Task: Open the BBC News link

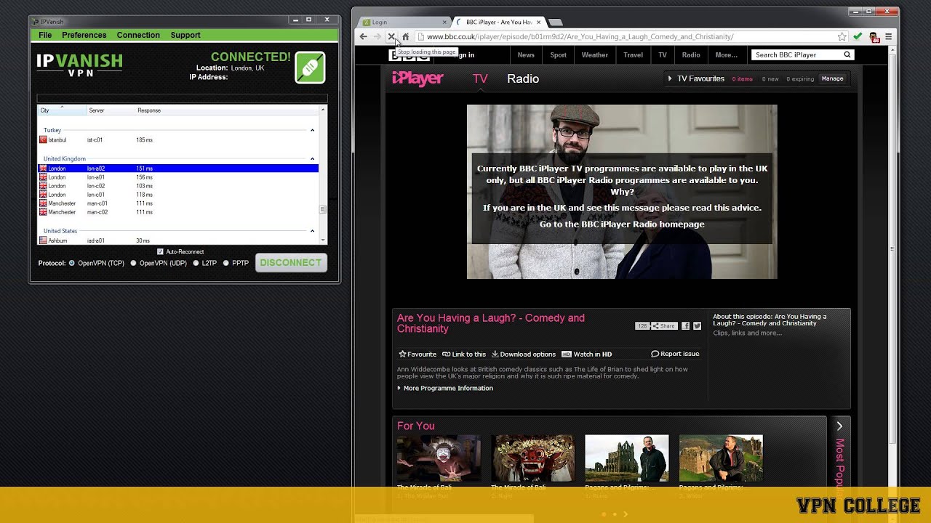Action: coord(526,54)
